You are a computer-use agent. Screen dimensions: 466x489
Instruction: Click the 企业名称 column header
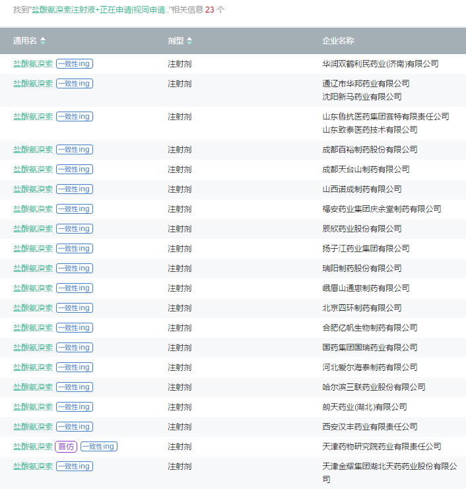tap(338, 41)
